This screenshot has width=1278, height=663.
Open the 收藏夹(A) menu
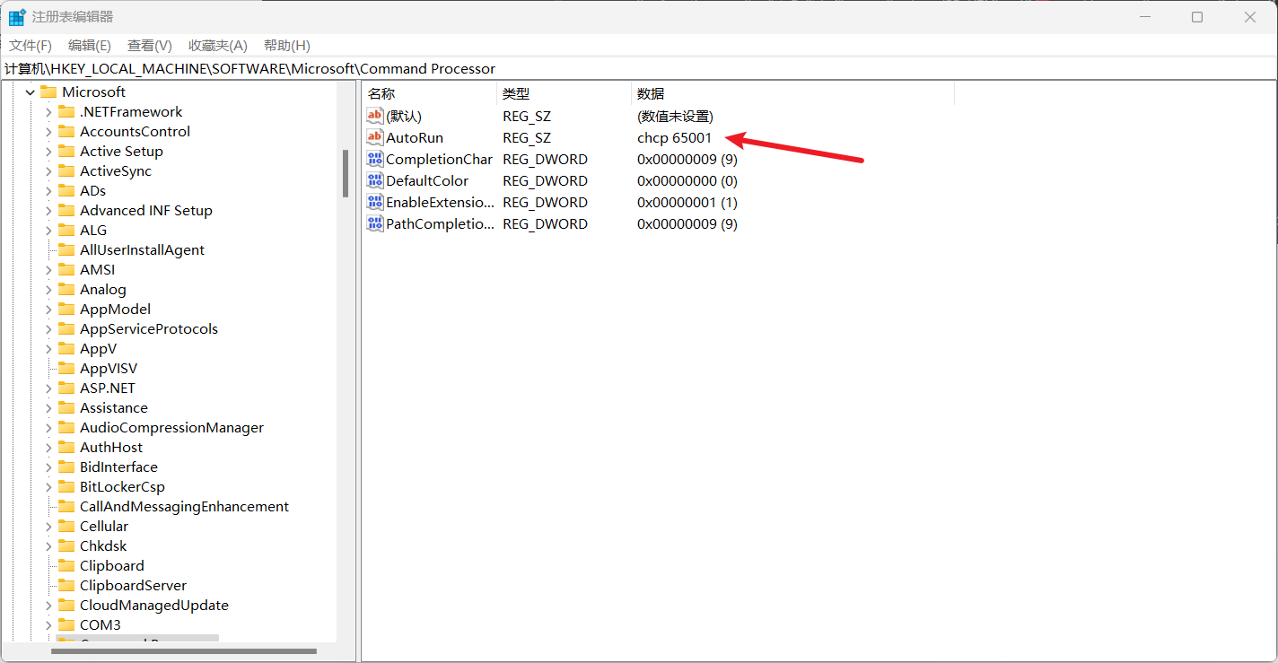pos(218,46)
